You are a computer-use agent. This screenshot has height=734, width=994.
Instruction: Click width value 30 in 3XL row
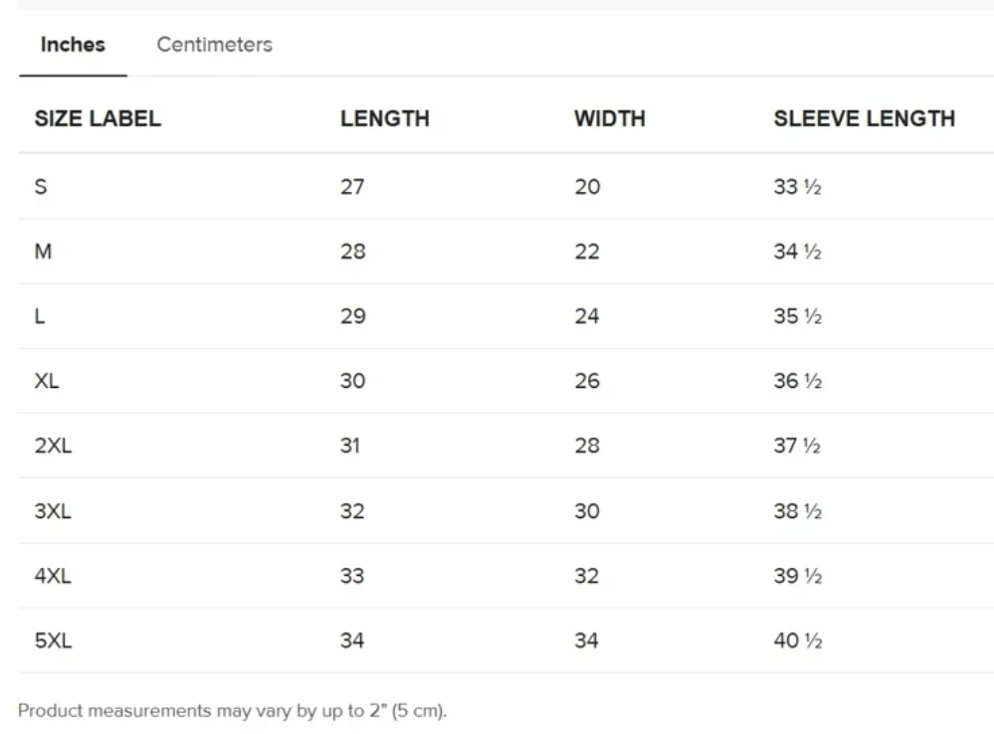[587, 511]
